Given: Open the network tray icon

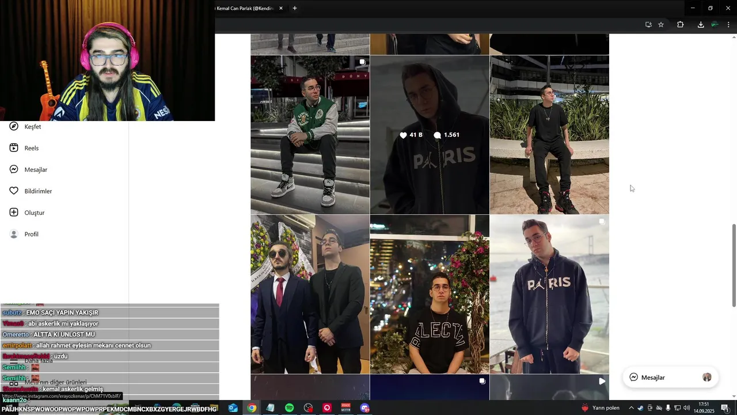Looking at the screenshot, I should 677,408.
